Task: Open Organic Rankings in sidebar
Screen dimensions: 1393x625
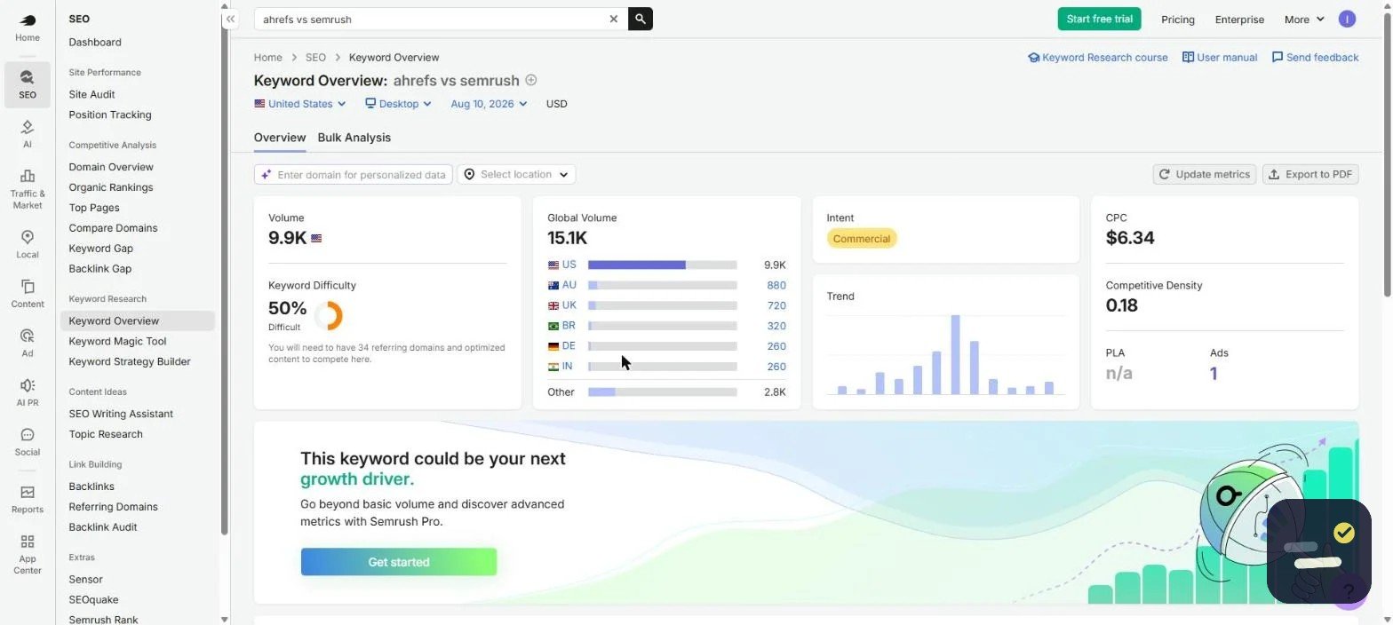Action: point(111,187)
